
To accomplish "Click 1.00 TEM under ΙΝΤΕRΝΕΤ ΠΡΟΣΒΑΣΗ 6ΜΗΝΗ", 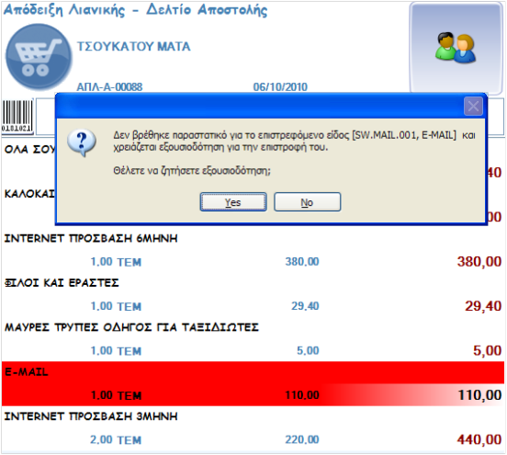I will coord(116,262).
